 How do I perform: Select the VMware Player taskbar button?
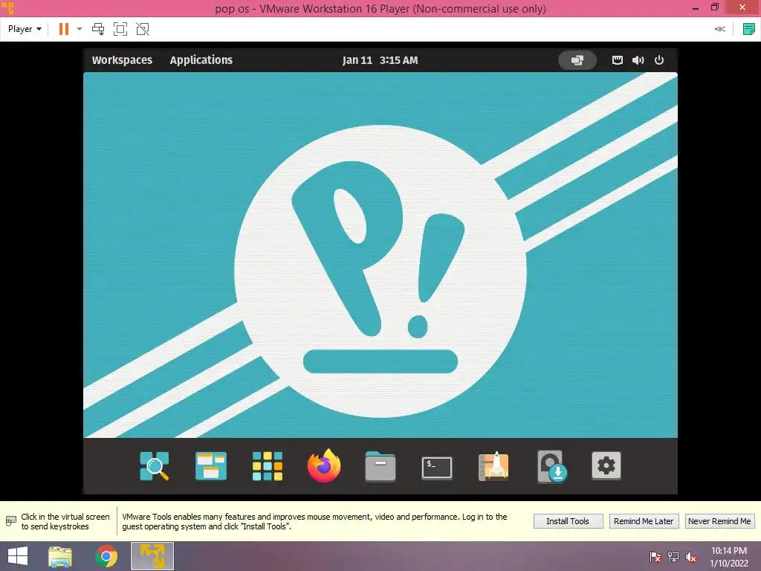pyautogui.click(x=152, y=556)
